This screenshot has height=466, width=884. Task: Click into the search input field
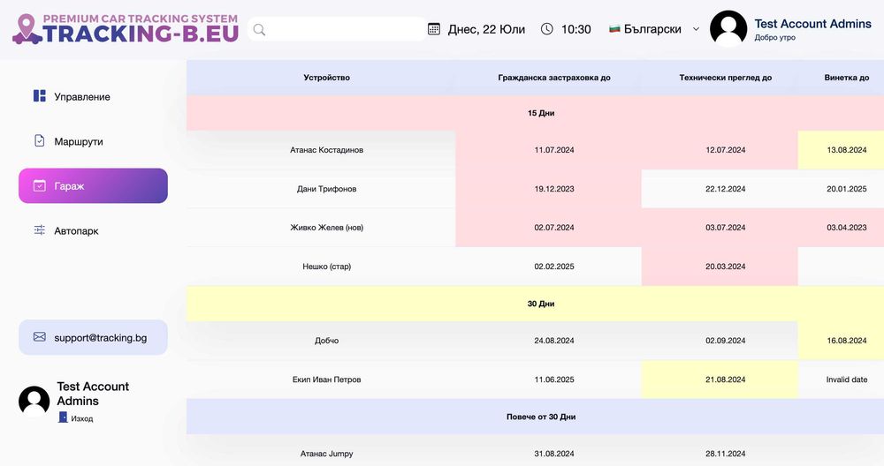[x=345, y=29]
